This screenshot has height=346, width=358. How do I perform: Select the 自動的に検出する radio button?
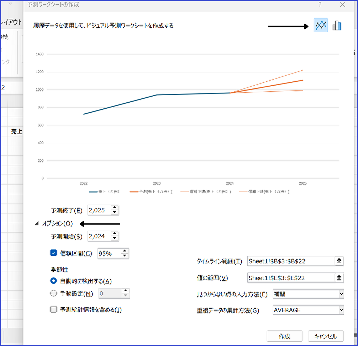pos(54,281)
